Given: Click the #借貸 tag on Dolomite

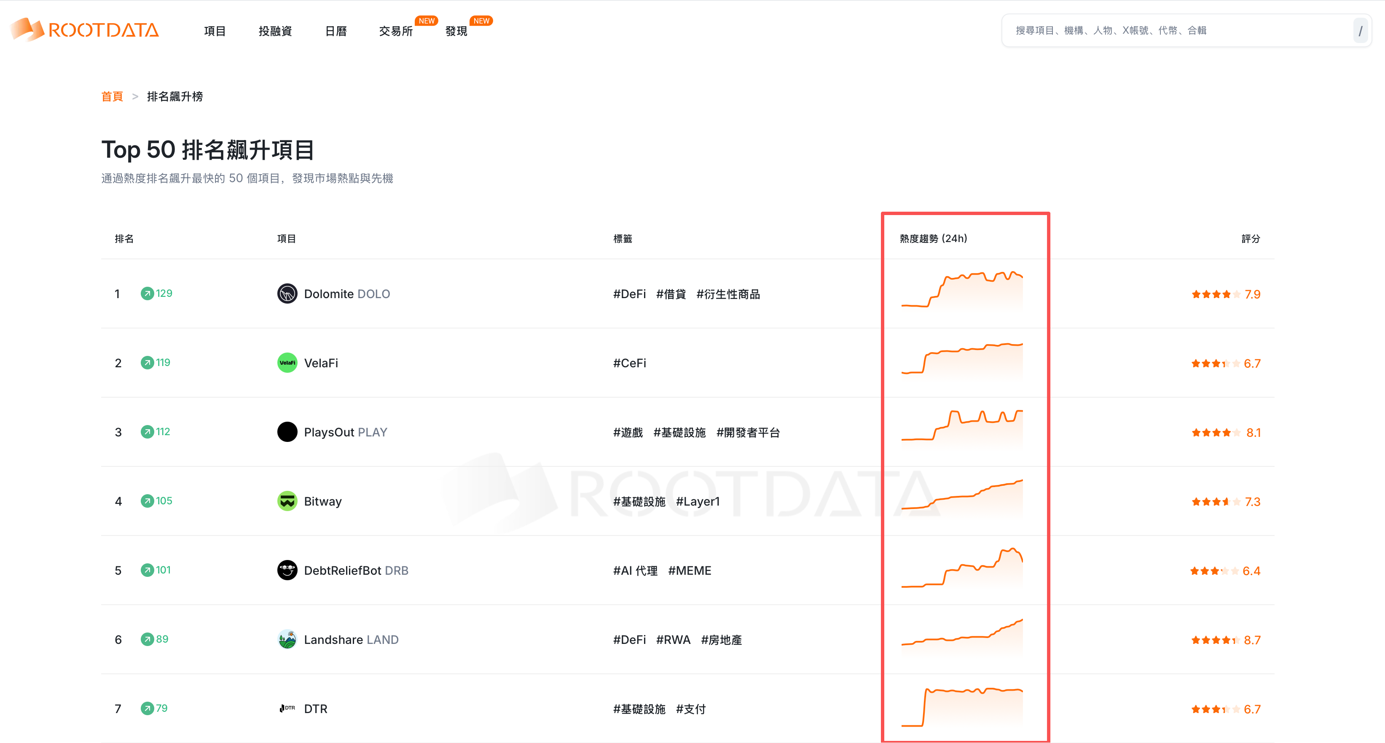Looking at the screenshot, I should [x=671, y=294].
